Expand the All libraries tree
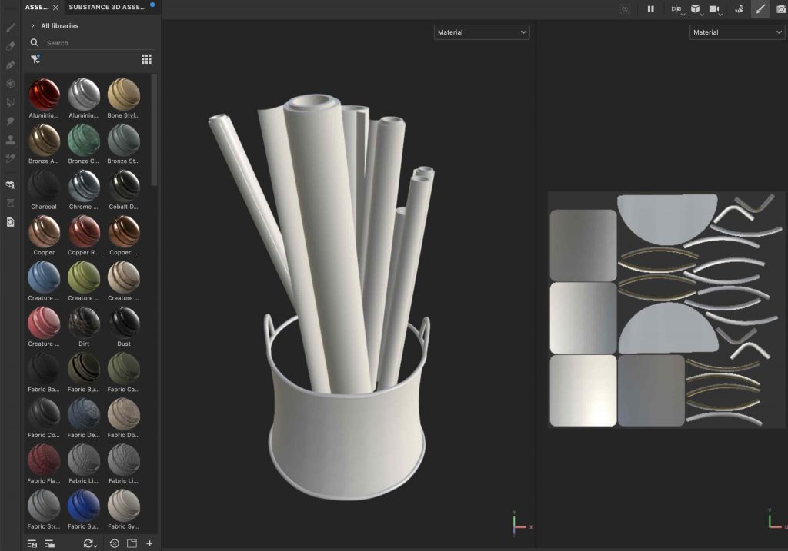788x551 pixels. click(32, 26)
